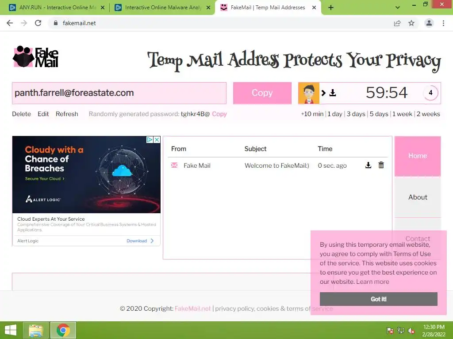Open the taskbar clock showing 12:30 PM
Screen dimensions: 453x339
click(x=434, y=331)
